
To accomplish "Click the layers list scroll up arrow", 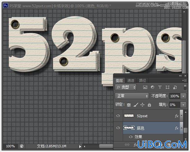I will click(186, 112).
